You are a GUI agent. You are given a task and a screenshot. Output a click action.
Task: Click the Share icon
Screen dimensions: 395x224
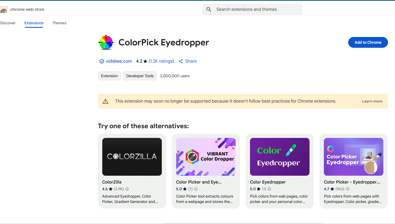181,61
